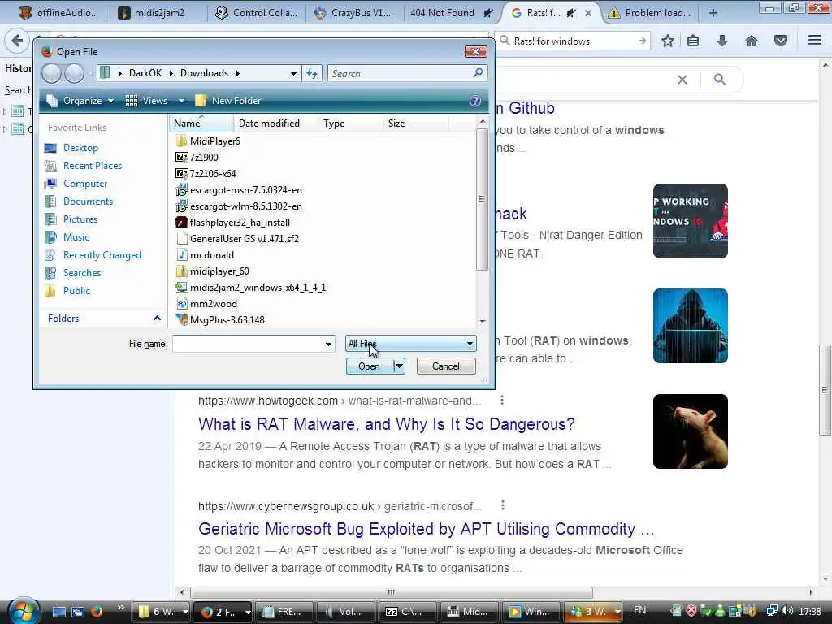Expand the arrow after Downloads in path

click(237, 73)
